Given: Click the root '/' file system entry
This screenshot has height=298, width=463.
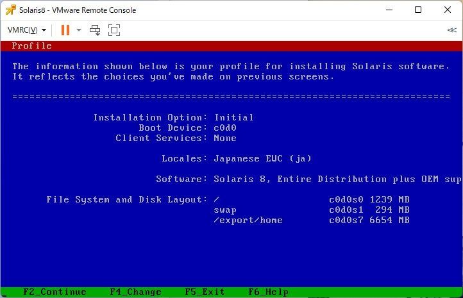Looking at the screenshot, I should pos(217,200).
